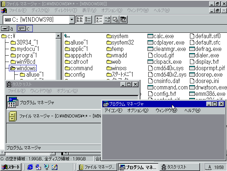Viewport: 227px width, 171px height.
Task: Select alluse~1 subfolder under windows in tree
Action: pyautogui.click(x=32, y=74)
